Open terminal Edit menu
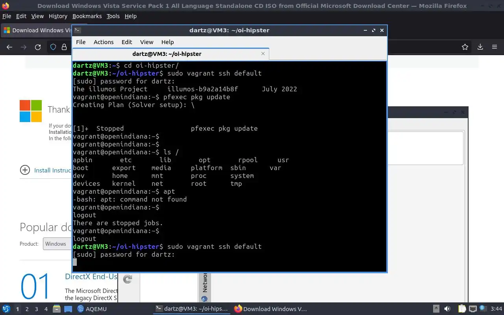504x315 pixels. click(127, 42)
